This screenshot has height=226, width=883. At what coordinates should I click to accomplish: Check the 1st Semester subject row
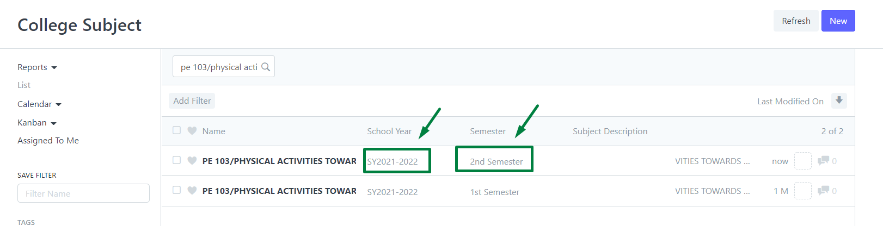[176, 190]
